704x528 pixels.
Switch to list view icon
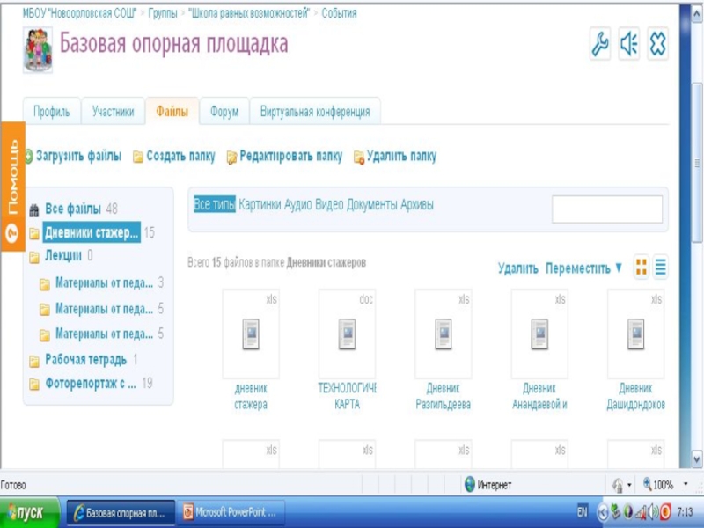click(661, 268)
